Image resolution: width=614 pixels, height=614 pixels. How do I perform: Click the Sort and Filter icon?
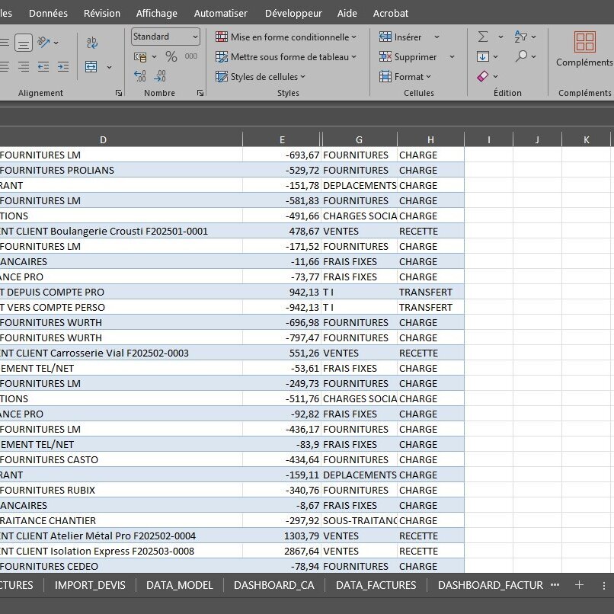coord(521,37)
